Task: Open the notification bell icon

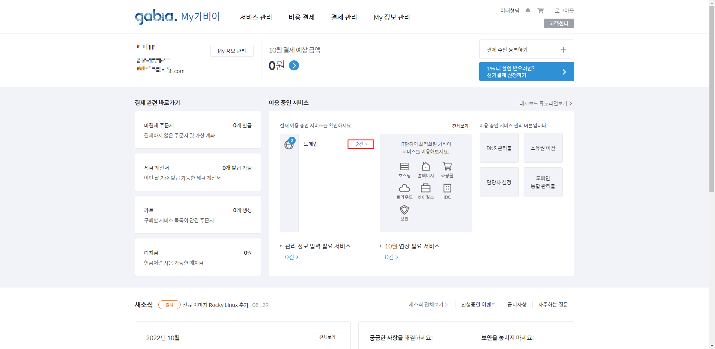Action: tap(528, 11)
